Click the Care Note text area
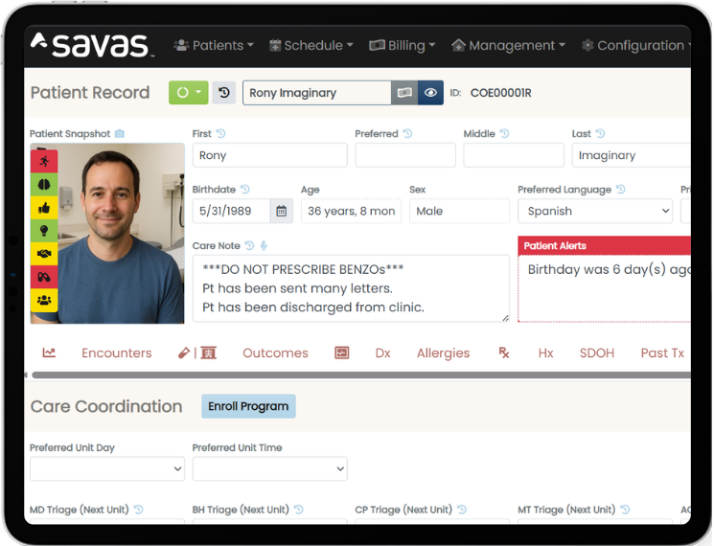The image size is (714, 546). 351,288
